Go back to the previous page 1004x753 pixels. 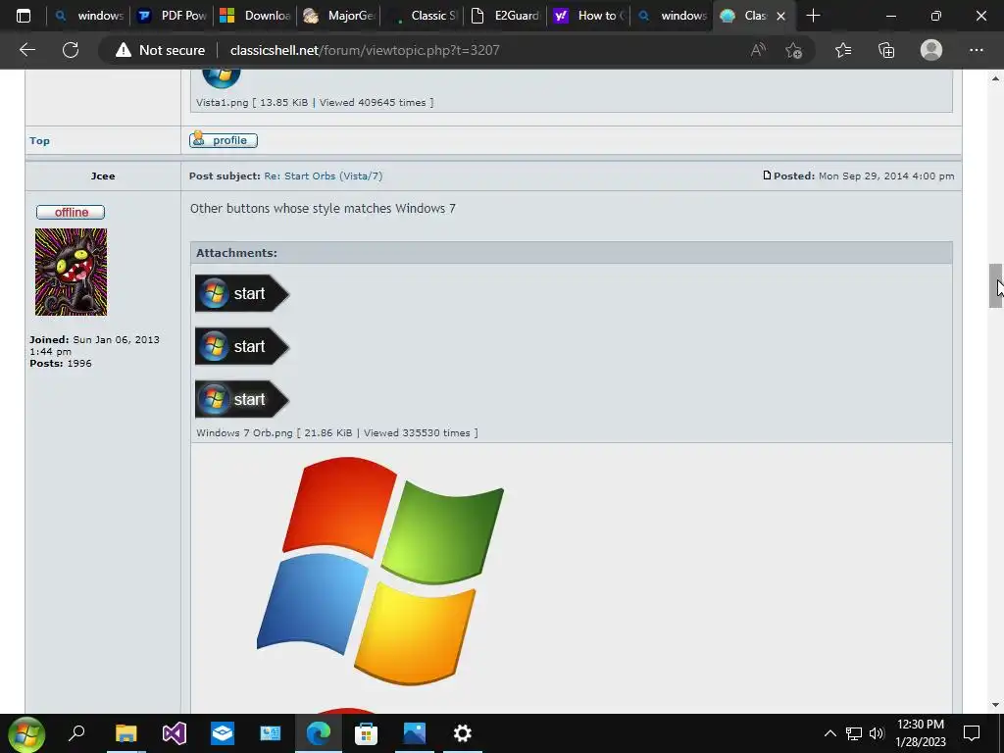click(x=26, y=50)
